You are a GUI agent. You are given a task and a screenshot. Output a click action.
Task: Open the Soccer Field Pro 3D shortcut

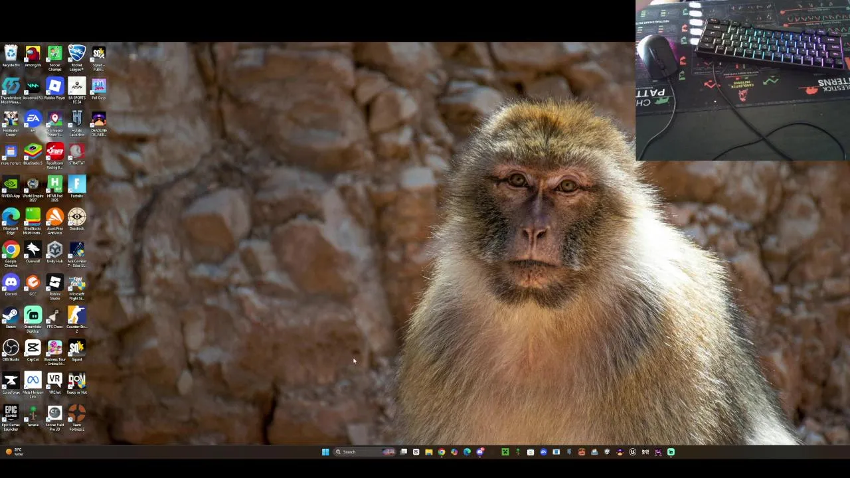(54, 416)
